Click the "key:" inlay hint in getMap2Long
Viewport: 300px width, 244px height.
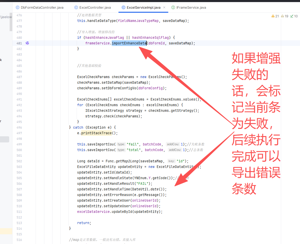[x=172, y=161]
